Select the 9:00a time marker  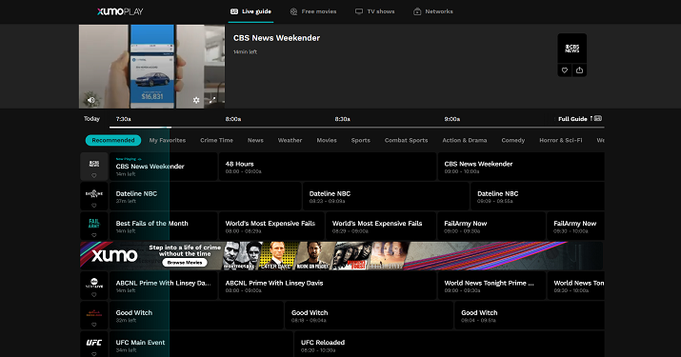coord(451,119)
